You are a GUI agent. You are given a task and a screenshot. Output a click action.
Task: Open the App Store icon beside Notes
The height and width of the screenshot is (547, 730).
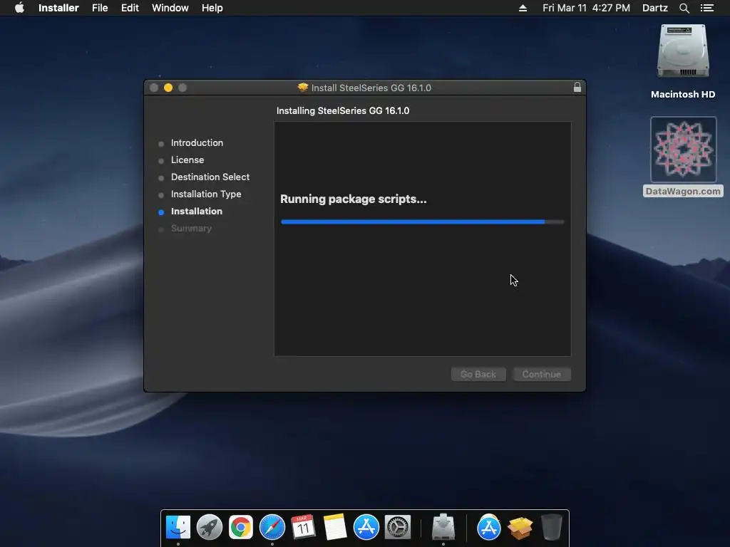[x=366, y=528]
